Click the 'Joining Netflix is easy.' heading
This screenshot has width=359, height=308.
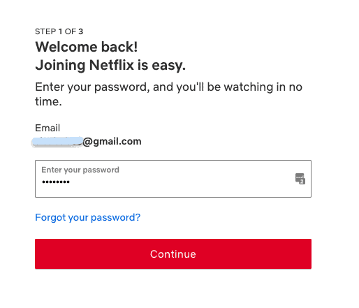pos(110,65)
